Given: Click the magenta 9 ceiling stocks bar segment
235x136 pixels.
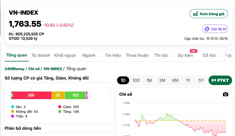Looking at the screenshot, I should (86, 95).
